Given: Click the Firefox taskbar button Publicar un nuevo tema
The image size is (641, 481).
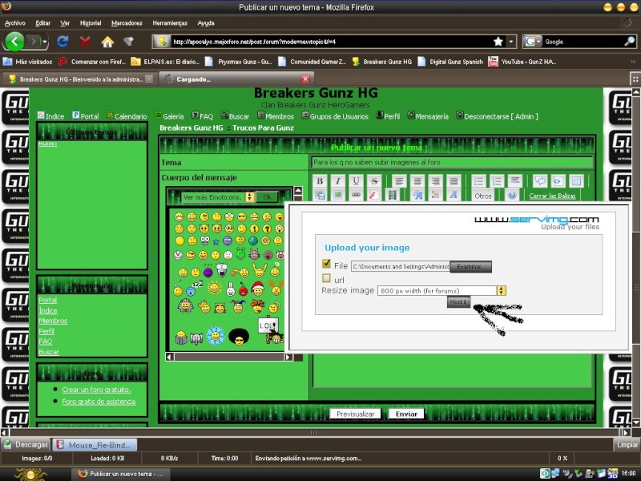Looking at the screenshot, I should click(x=121, y=474).
